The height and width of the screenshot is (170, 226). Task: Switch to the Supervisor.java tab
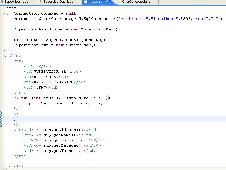coord(16,2)
